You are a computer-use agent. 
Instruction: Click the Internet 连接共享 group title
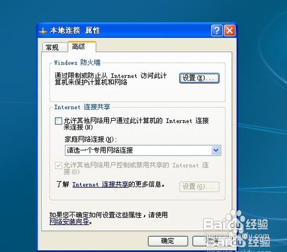click(x=82, y=107)
